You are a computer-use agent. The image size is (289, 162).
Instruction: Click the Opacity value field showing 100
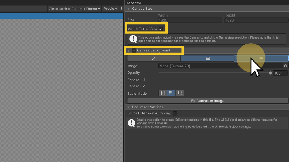coord(280,73)
